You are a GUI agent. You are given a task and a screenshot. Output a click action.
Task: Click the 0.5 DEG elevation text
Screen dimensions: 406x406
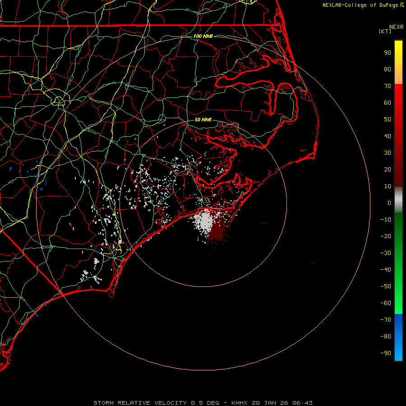205,403
